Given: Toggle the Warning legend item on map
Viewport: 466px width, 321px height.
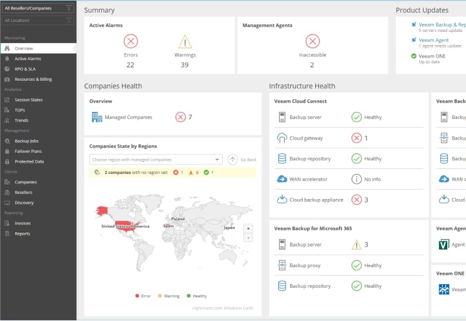Looking at the screenshot, I should pyautogui.click(x=168, y=296).
